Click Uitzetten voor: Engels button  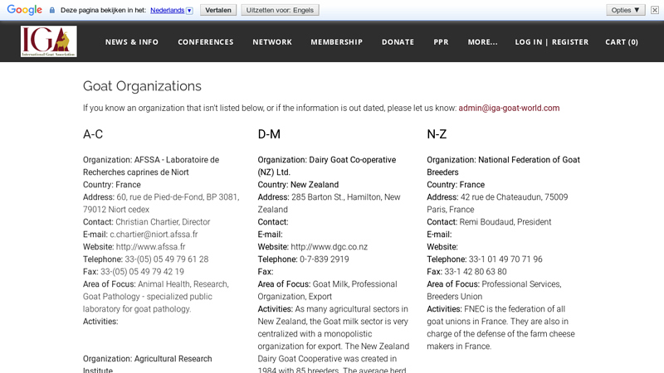280,10
